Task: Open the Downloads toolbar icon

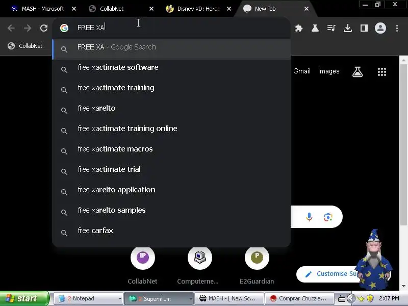Action: point(348,28)
